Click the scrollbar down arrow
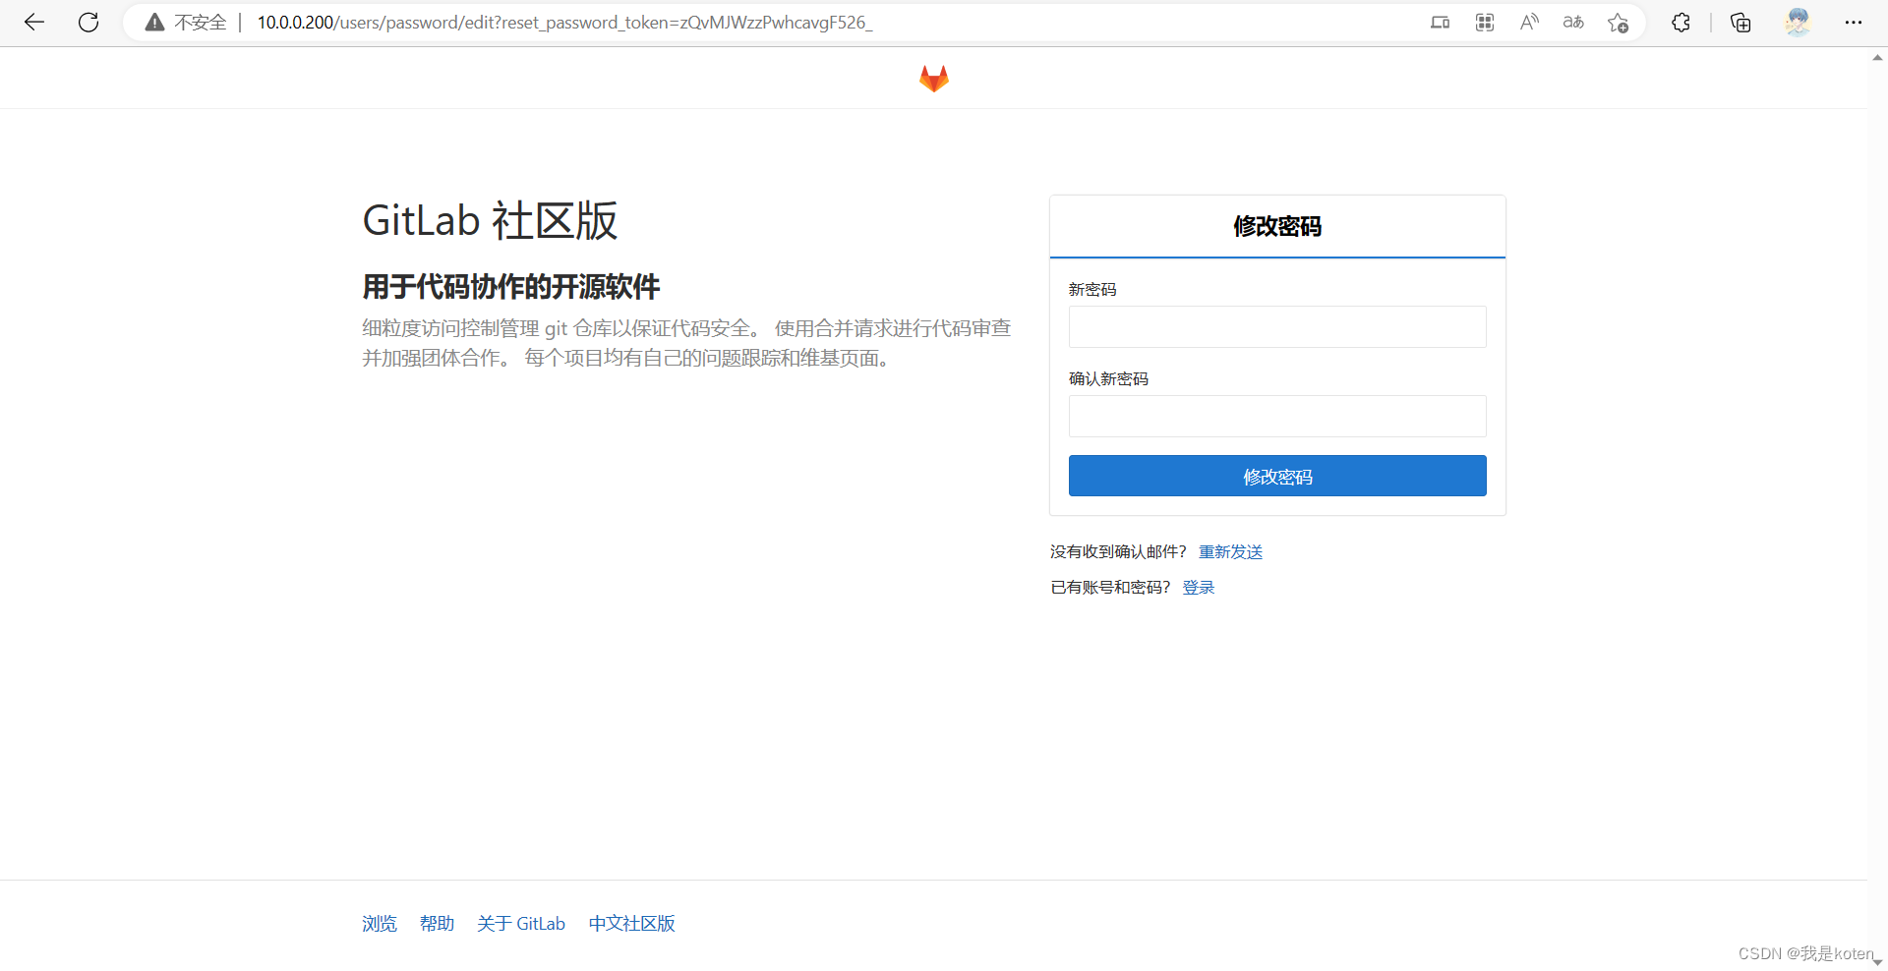This screenshot has height=971, width=1888. pyautogui.click(x=1877, y=962)
